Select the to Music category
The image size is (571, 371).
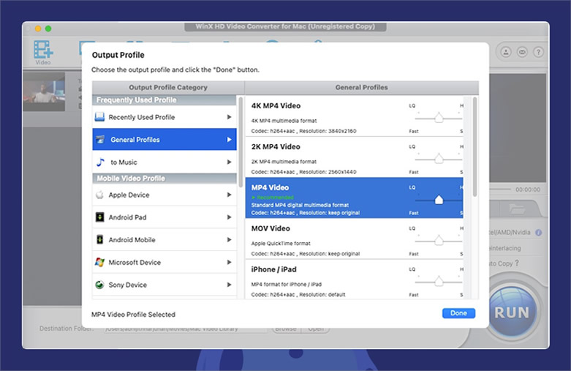165,162
